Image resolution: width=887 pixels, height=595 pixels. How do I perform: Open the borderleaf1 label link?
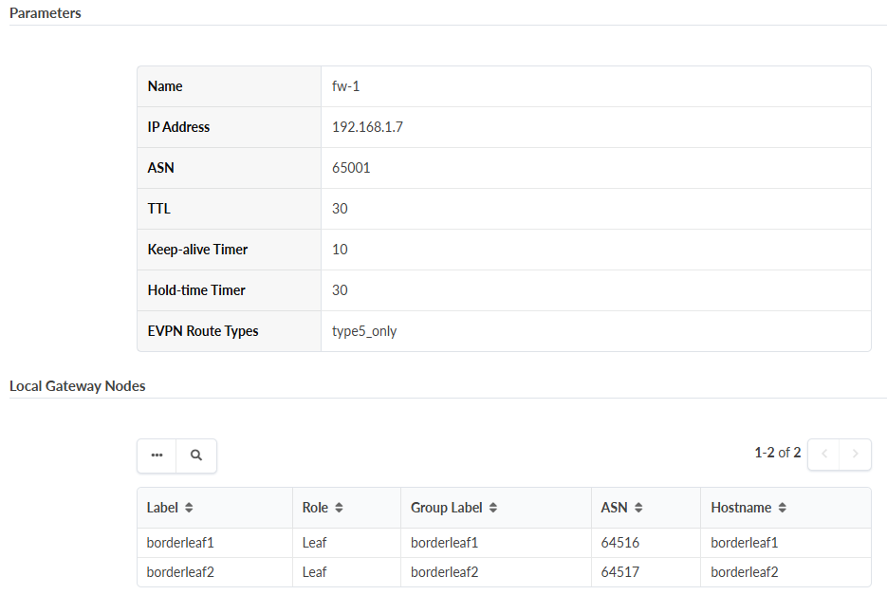pyautogui.click(x=180, y=541)
